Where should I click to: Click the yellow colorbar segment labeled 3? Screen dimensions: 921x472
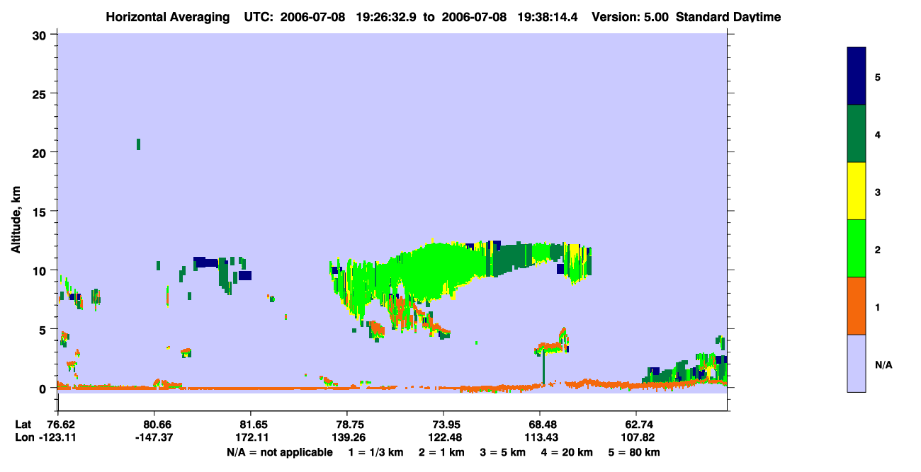point(857,191)
